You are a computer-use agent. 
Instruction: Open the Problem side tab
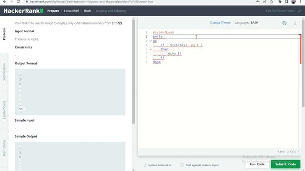tap(4, 34)
